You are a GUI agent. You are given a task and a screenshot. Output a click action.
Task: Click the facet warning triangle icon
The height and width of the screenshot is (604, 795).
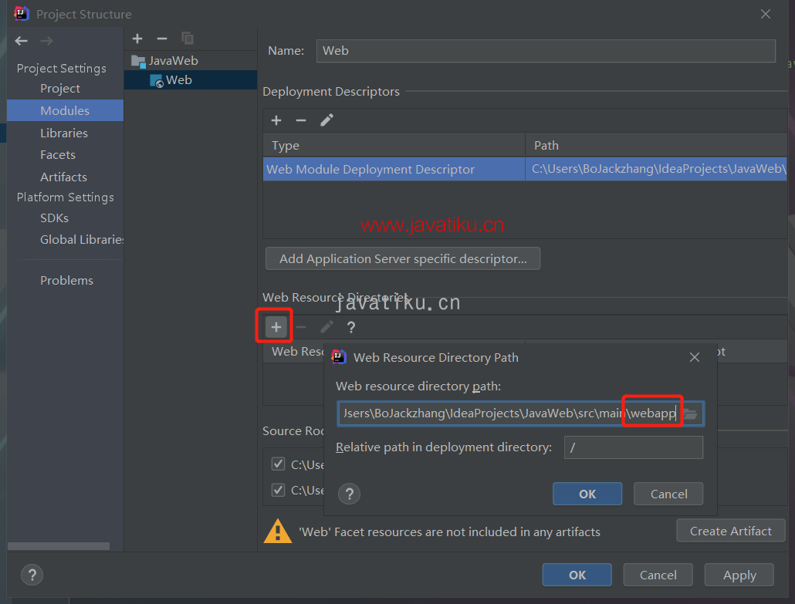pyautogui.click(x=278, y=531)
